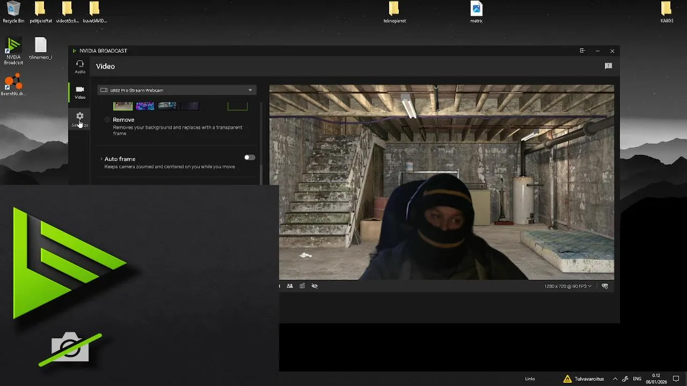Select the pelitjasoftat folder on desktop
Screen dimensions: 687x386
pos(40,12)
